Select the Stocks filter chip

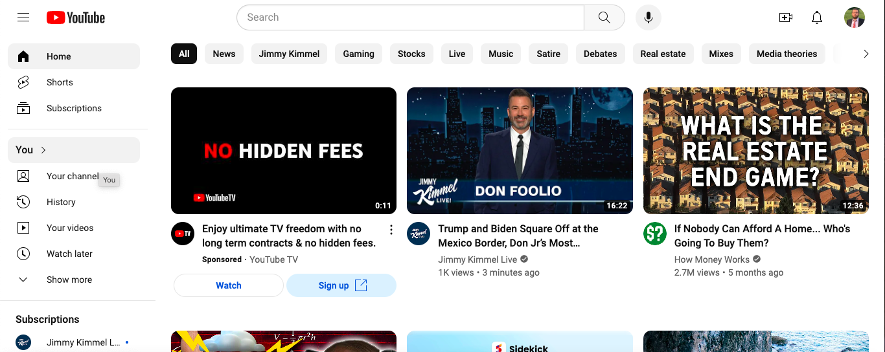tap(411, 54)
